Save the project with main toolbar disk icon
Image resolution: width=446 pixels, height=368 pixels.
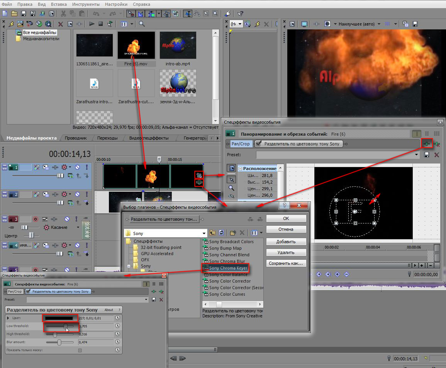(23, 14)
